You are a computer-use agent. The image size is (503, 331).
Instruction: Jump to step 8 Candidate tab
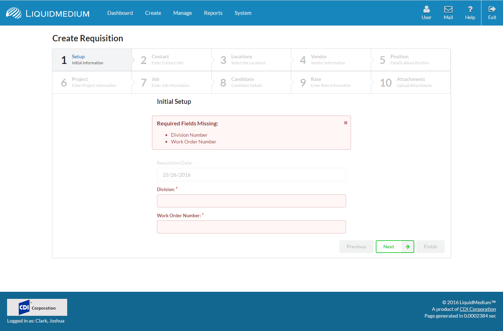point(251,82)
